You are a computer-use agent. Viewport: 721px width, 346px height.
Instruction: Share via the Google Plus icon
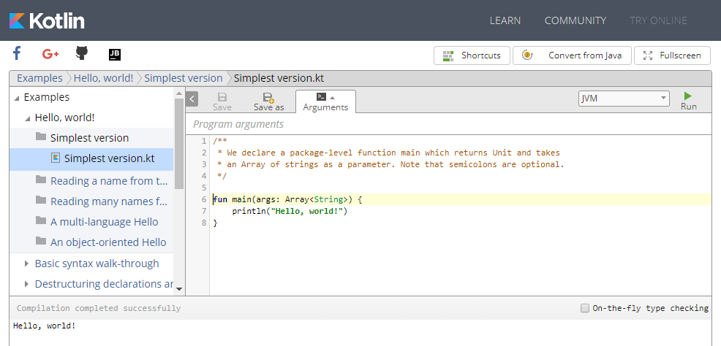point(50,54)
